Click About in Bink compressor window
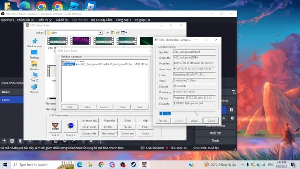 tap(195, 121)
